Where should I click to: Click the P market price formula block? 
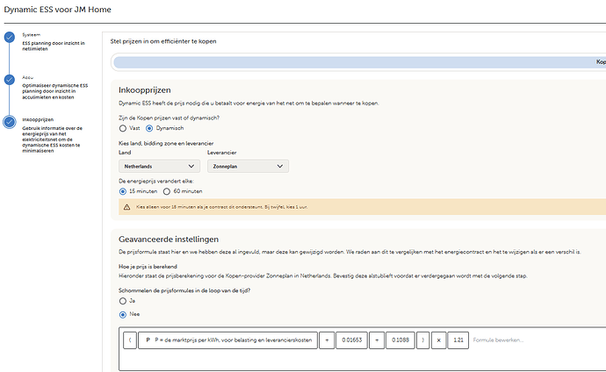point(227,340)
